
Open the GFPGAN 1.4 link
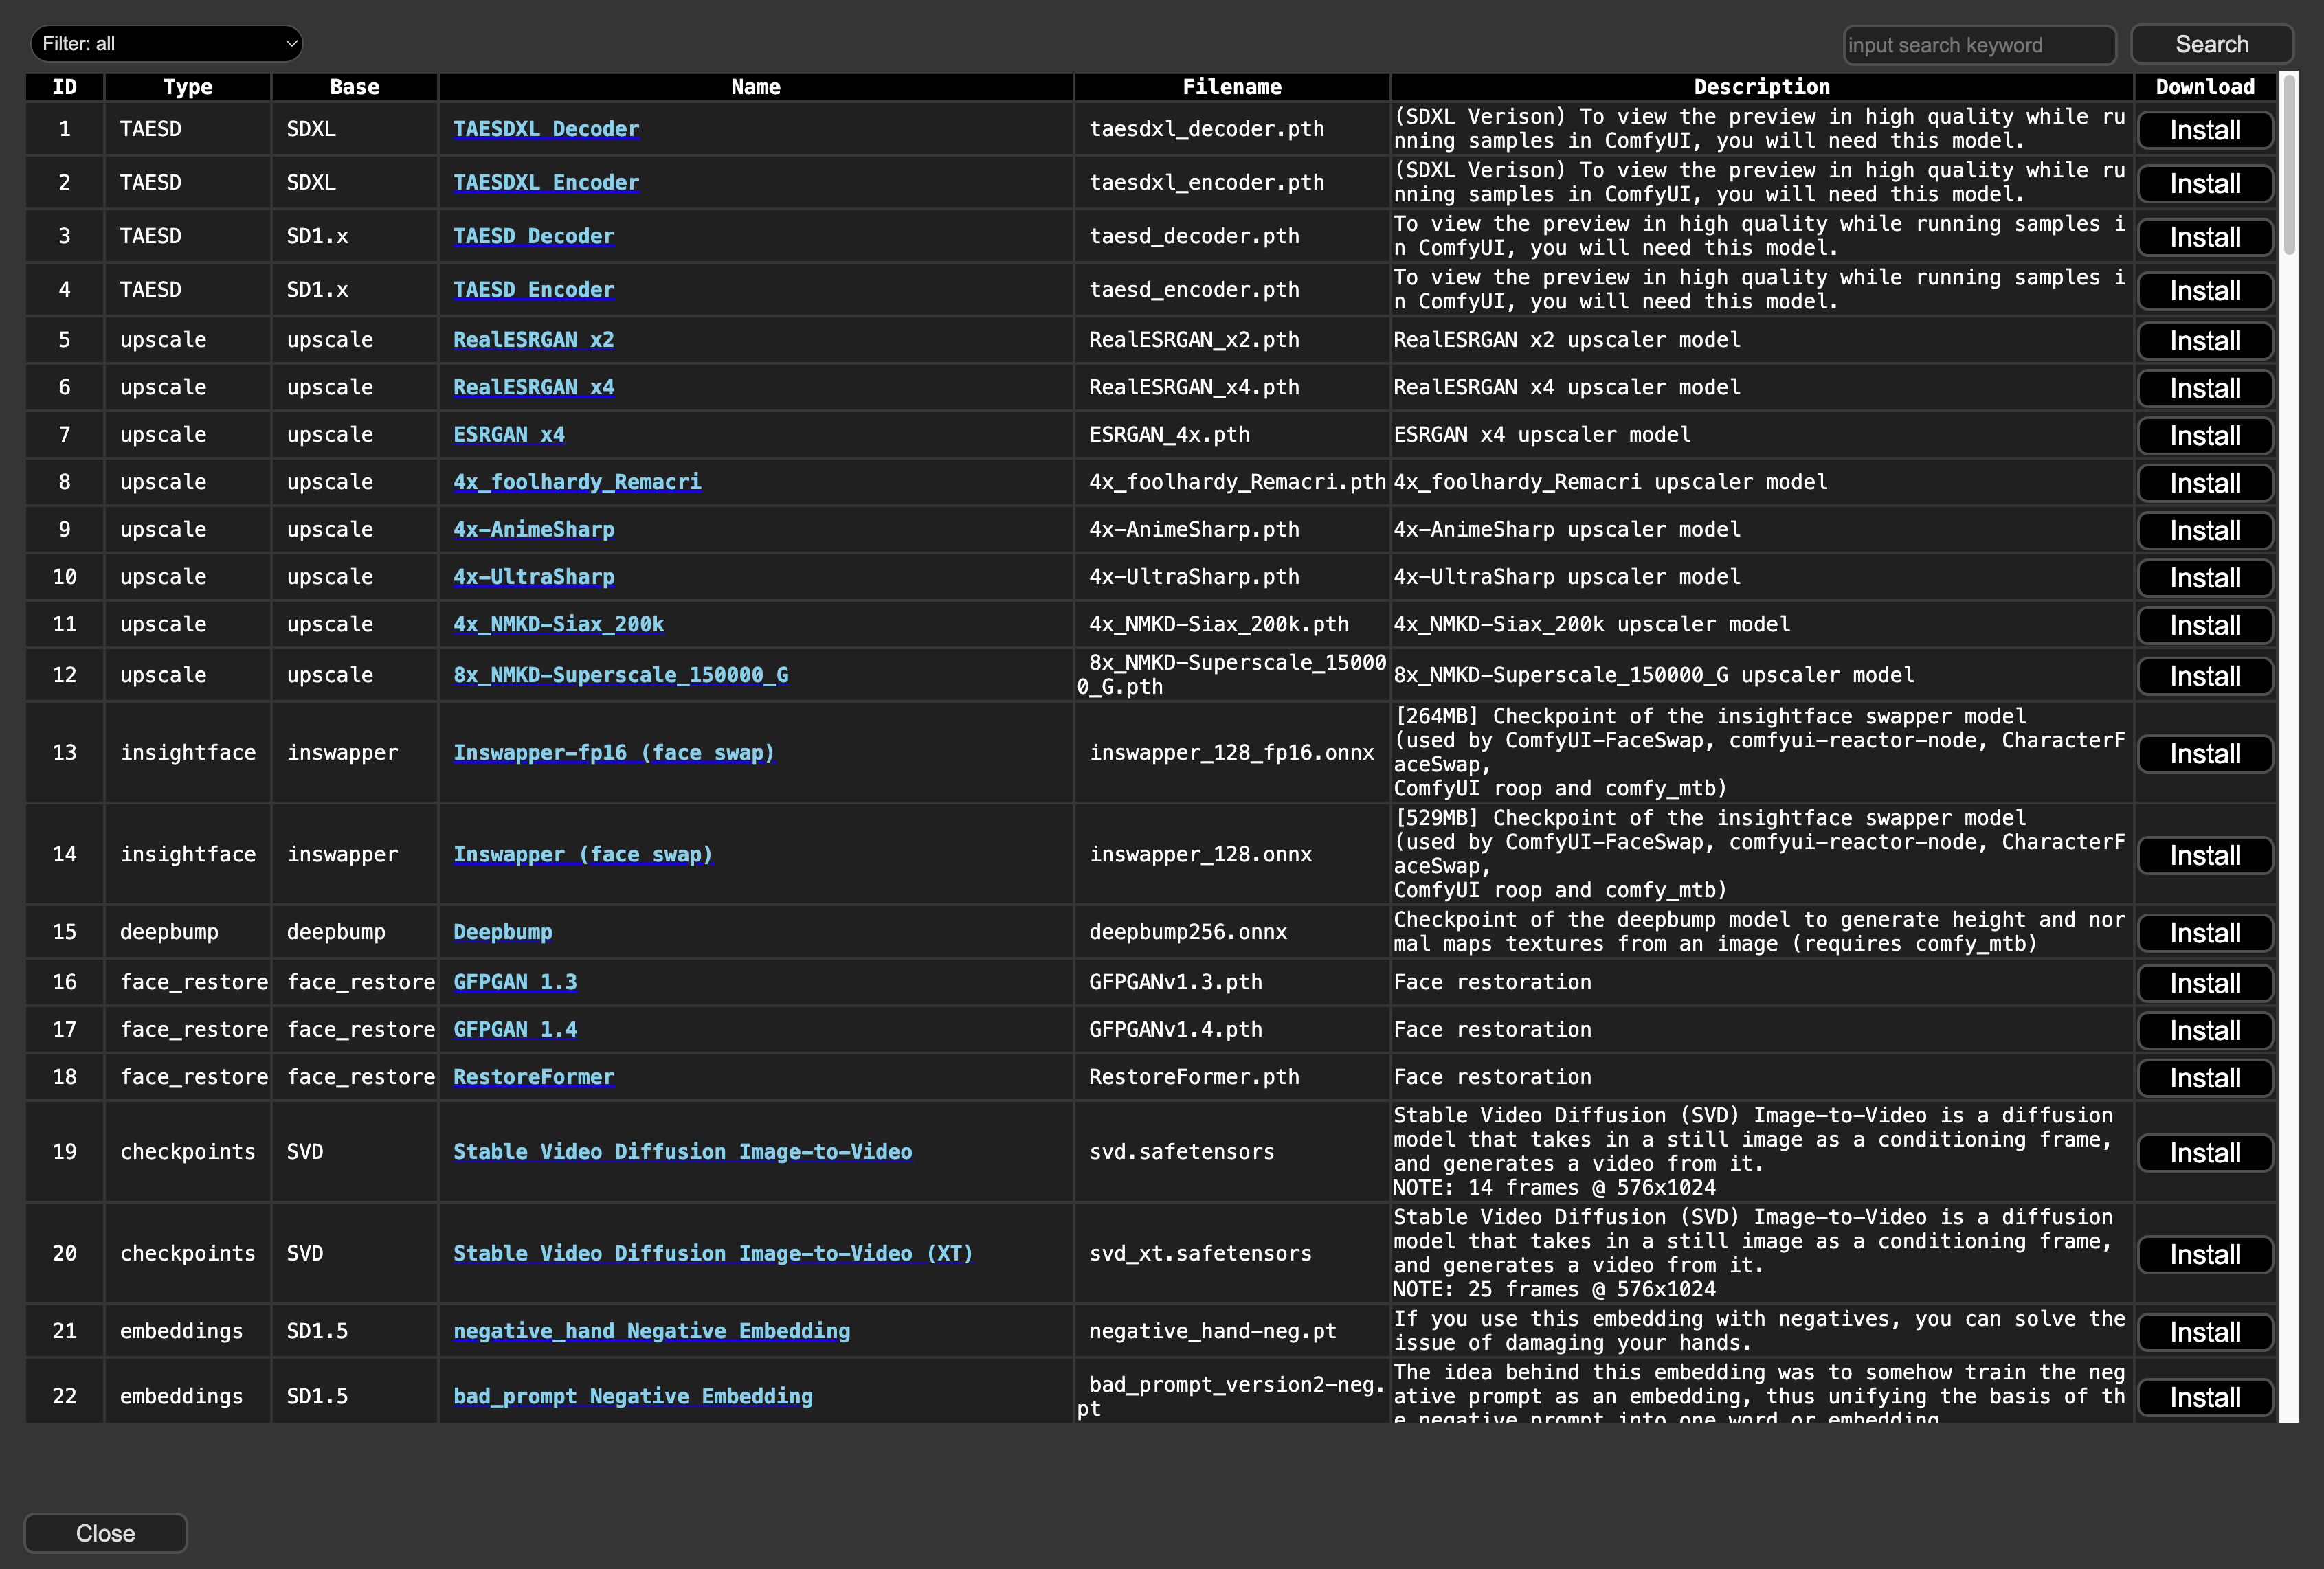click(515, 1030)
